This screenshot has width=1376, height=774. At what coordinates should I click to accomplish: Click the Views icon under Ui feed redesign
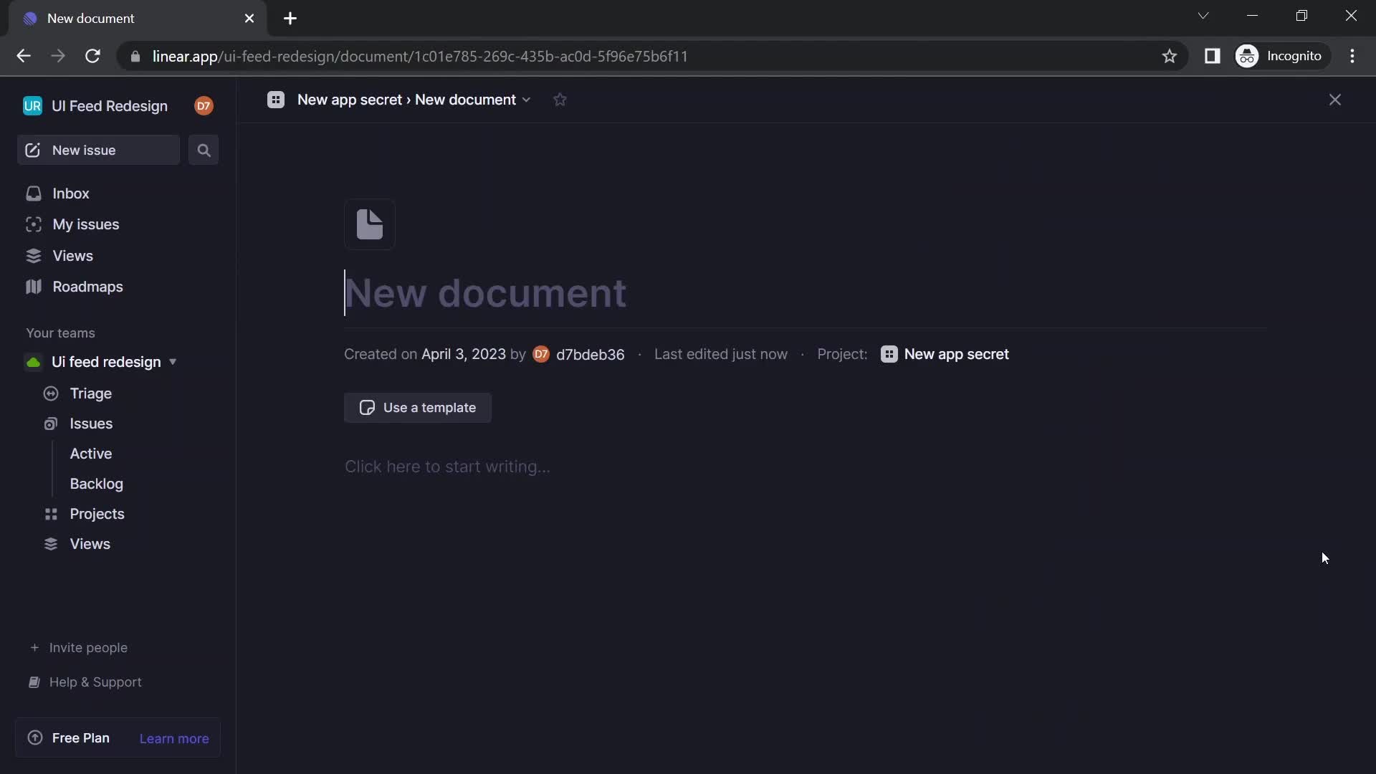tap(51, 545)
